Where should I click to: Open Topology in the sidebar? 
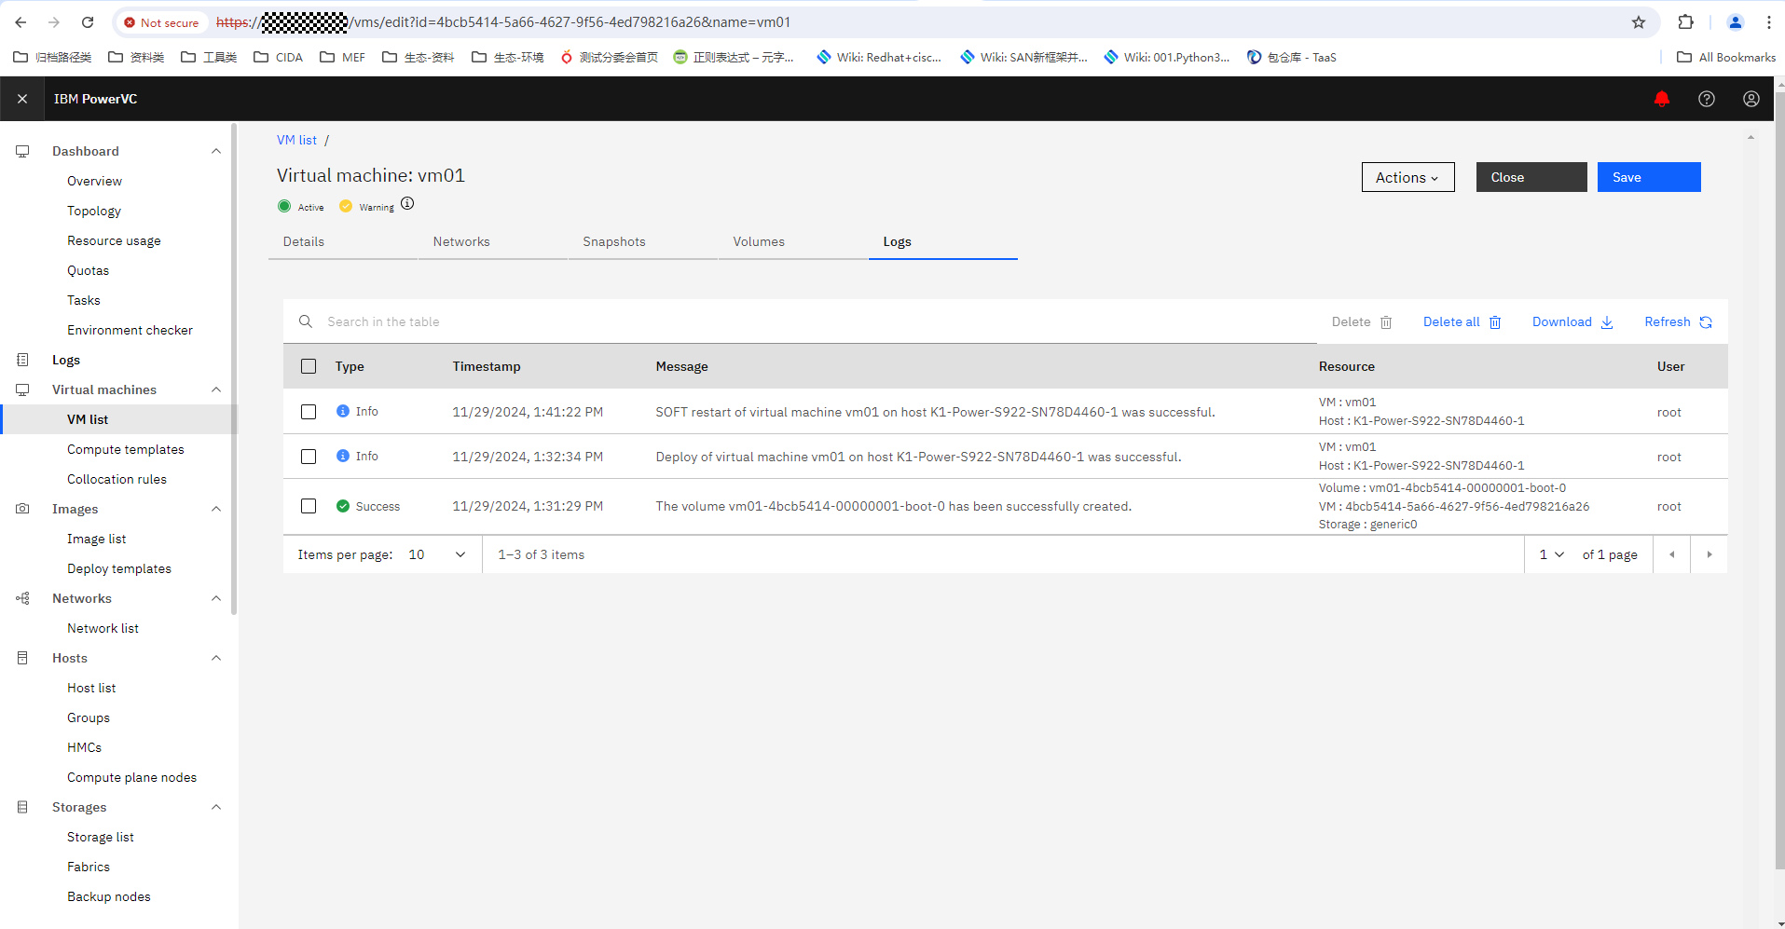click(x=94, y=211)
